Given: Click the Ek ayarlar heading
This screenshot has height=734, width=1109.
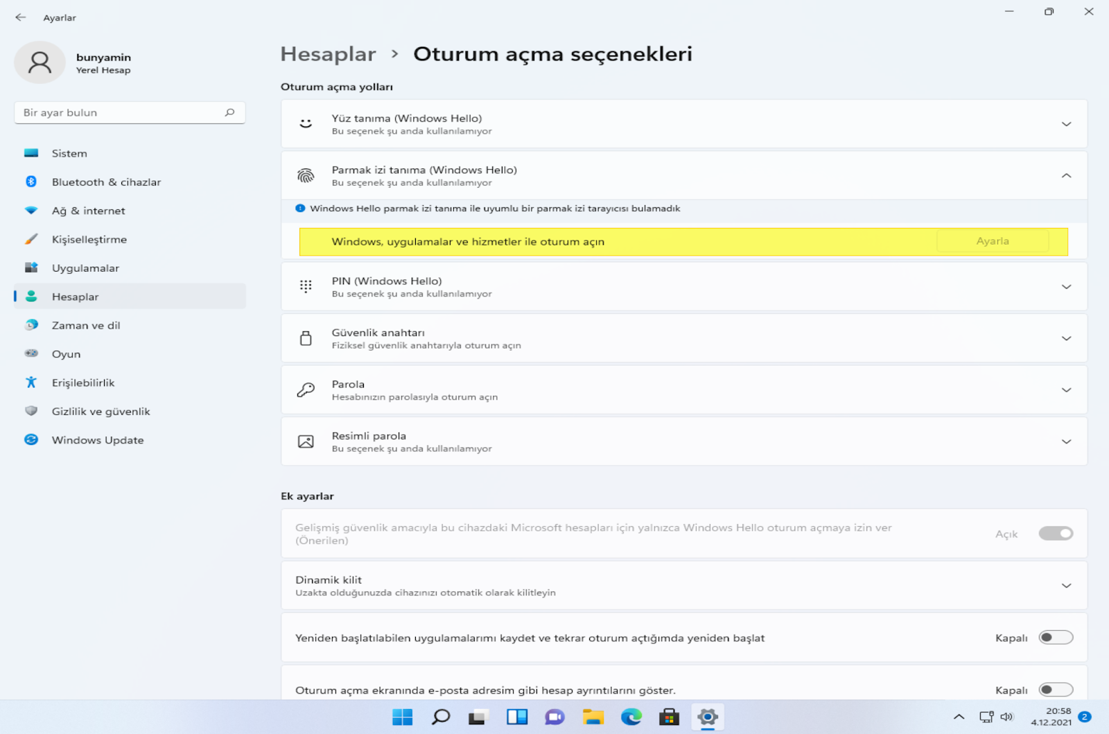Looking at the screenshot, I should pyautogui.click(x=307, y=496).
